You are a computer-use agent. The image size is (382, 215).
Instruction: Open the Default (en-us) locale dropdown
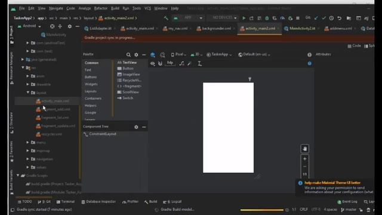pyautogui.click(x=254, y=54)
